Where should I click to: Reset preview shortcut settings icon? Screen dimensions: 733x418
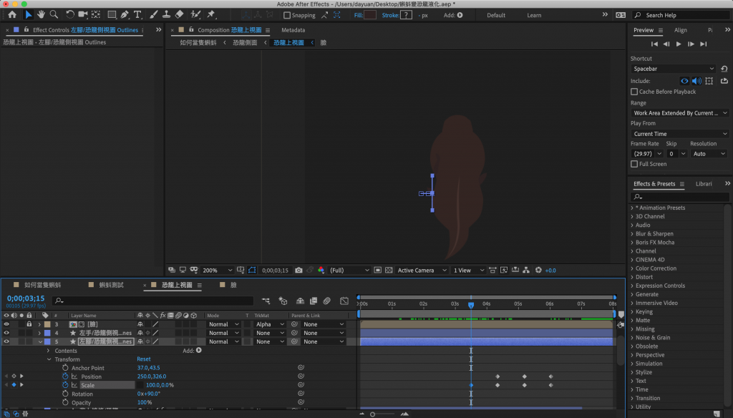pos(724,69)
